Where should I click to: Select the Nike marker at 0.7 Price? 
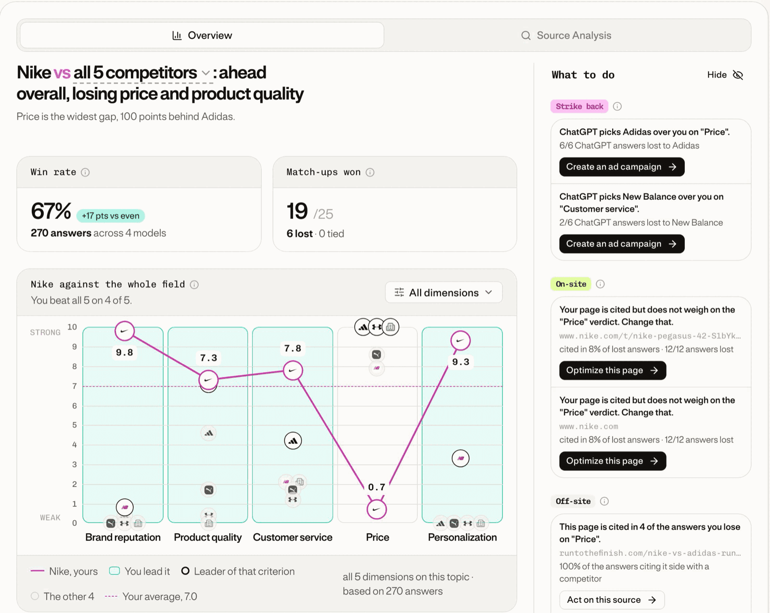coord(376,510)
